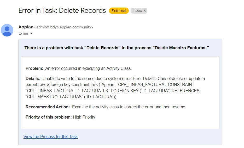The width and height of the screenshot is (244, 148).
Task: Click the admin@bdye.appian.community email address
Action: click(64, 27)
